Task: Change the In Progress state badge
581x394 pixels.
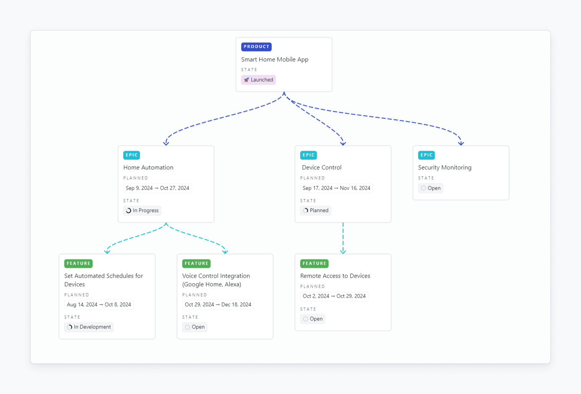Action: tap(143, 210)
